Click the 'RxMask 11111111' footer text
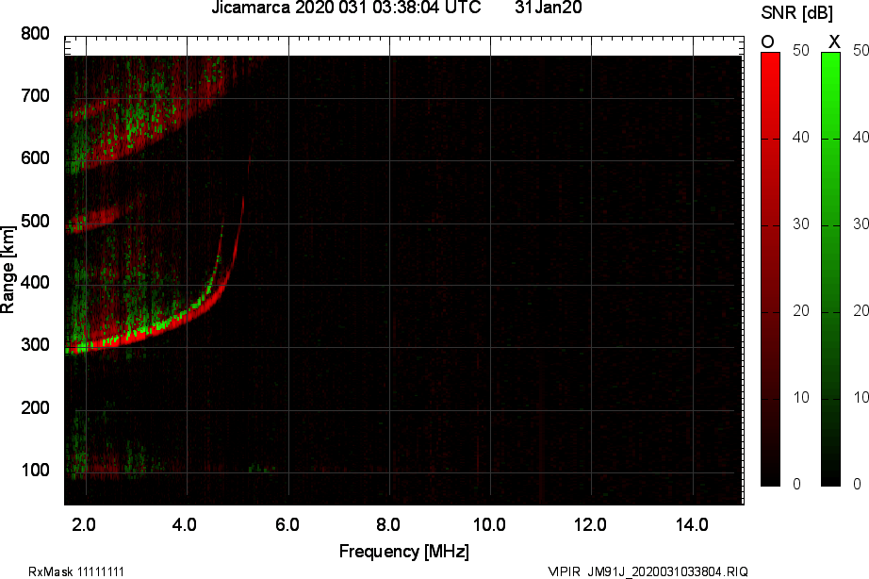 tap(76, 571)
